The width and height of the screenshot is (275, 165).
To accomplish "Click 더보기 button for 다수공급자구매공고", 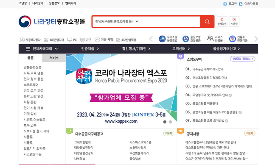I will pos(168,134).
